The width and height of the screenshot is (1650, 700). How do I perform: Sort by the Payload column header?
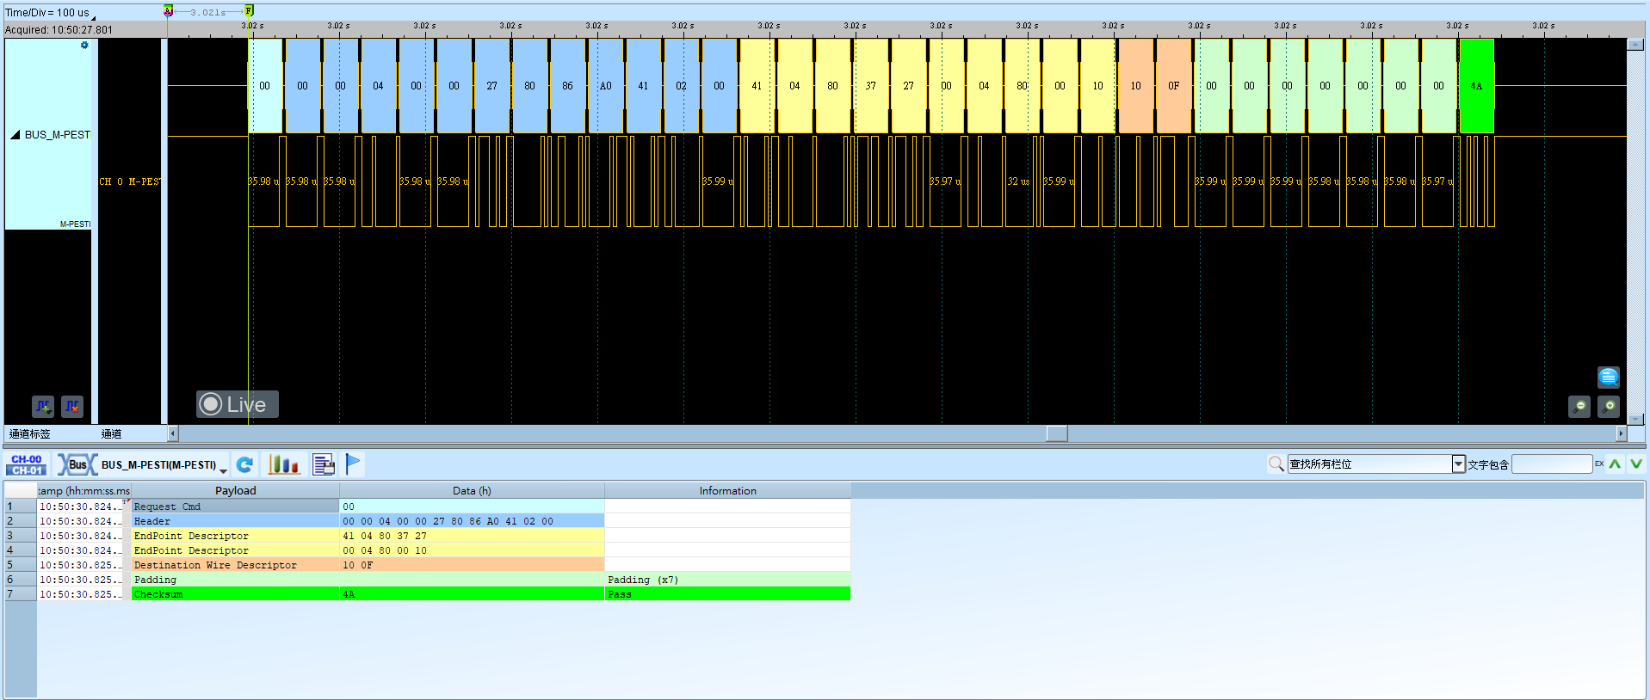235,491
